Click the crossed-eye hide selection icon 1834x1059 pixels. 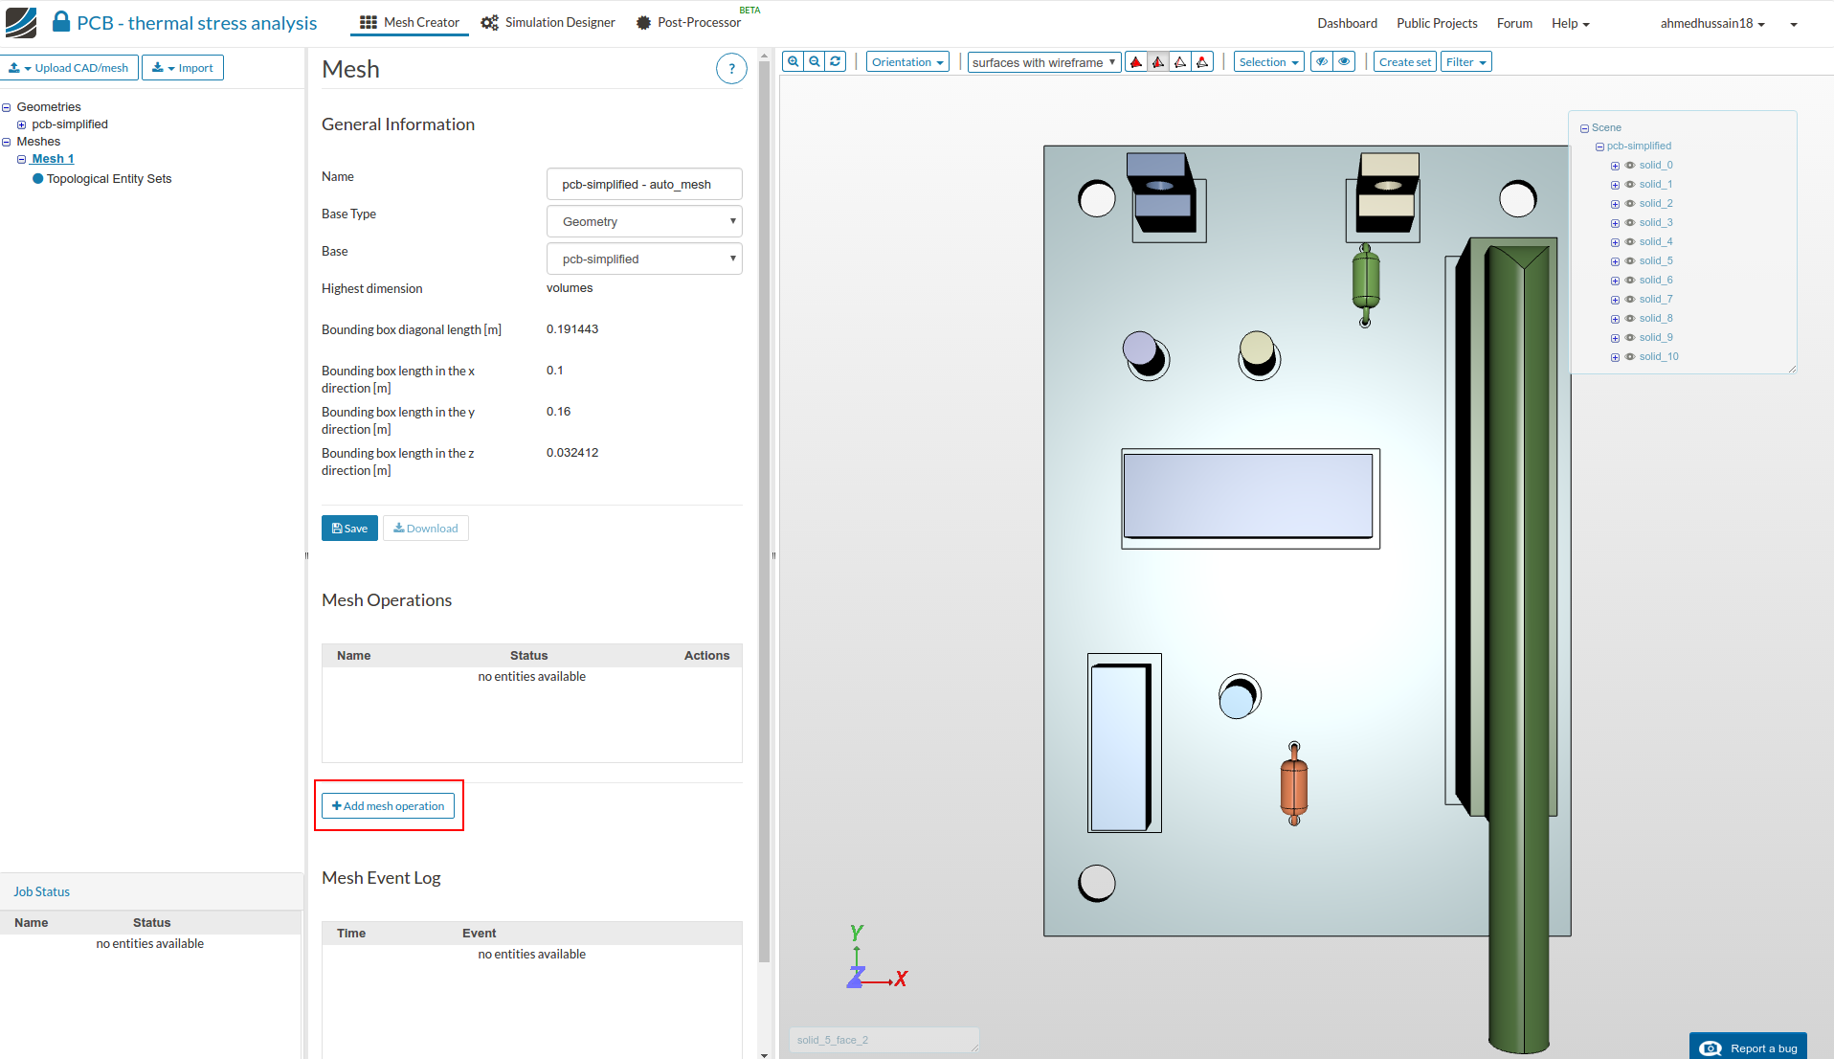pyautogui.click(x=1322, y=62)
